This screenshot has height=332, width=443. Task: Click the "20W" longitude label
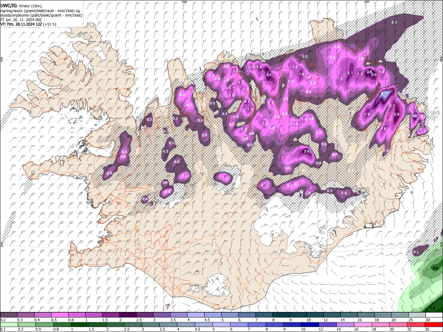184,2
